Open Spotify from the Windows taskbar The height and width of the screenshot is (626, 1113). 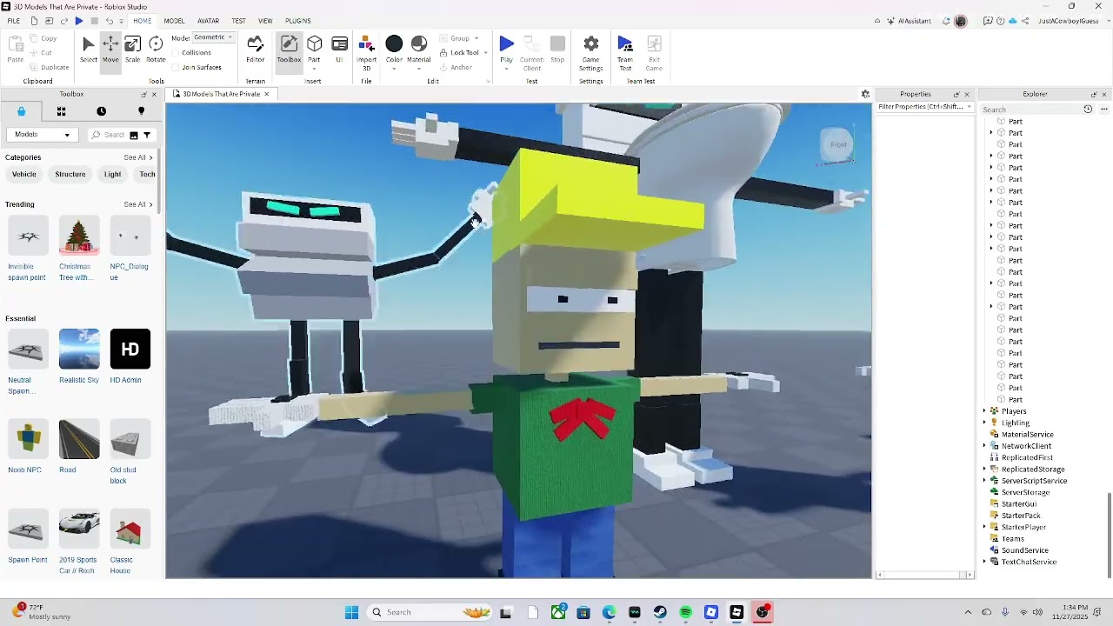[685, 612]
